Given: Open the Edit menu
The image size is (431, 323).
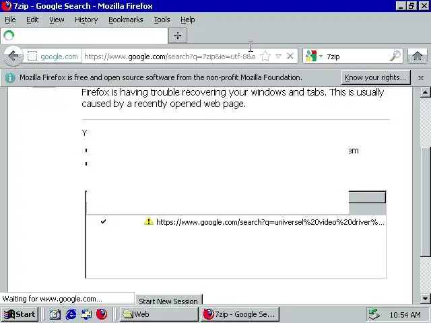Looking at the screenshot, I should 32,20.
